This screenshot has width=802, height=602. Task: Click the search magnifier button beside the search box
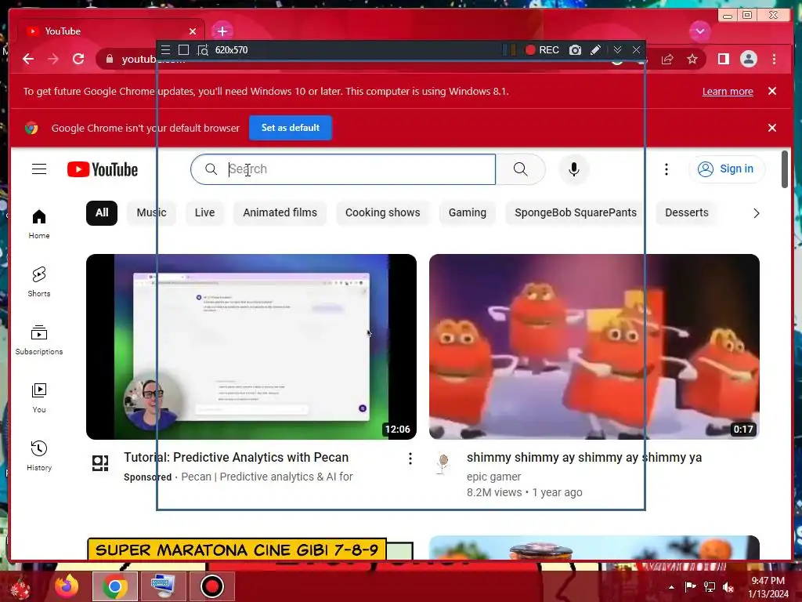point(520,169)
